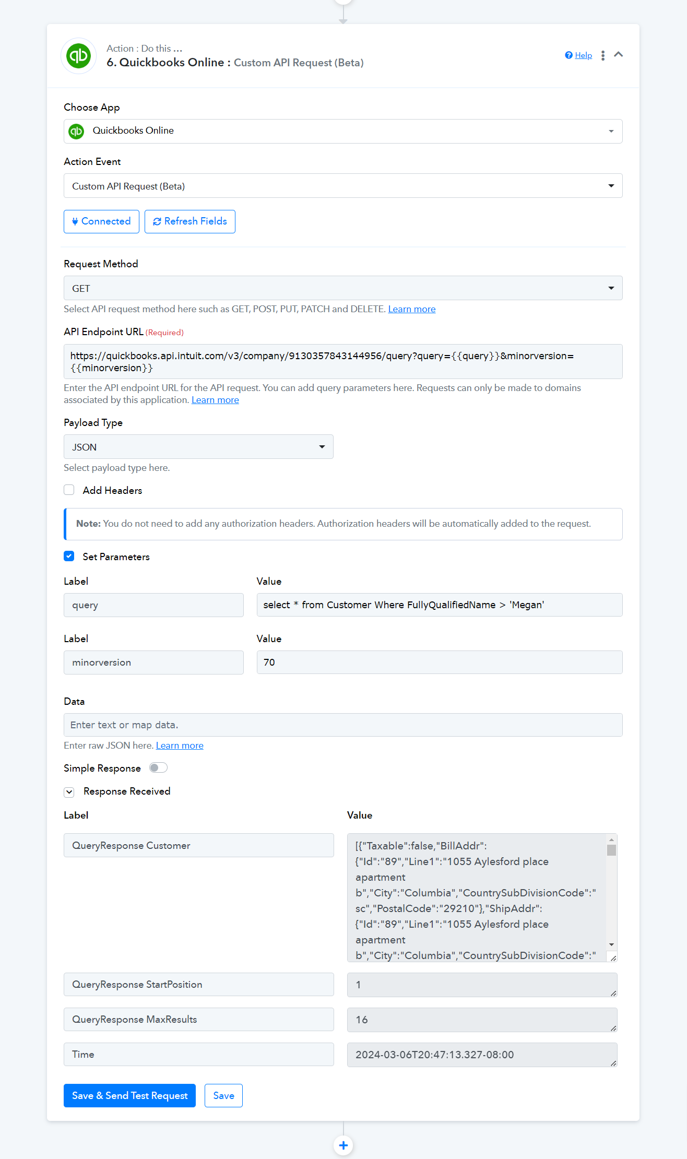Click the Help question mark icon

tap(568, 55)
